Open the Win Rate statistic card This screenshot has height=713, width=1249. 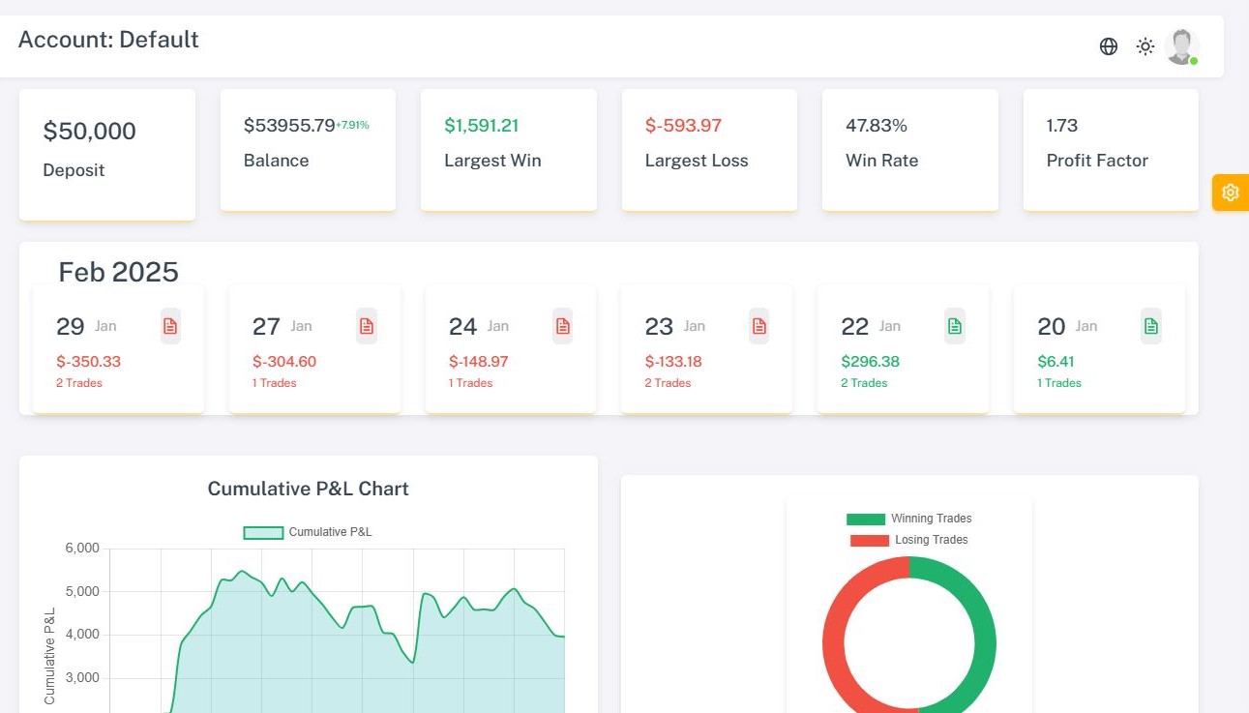(x=909, y=149)
